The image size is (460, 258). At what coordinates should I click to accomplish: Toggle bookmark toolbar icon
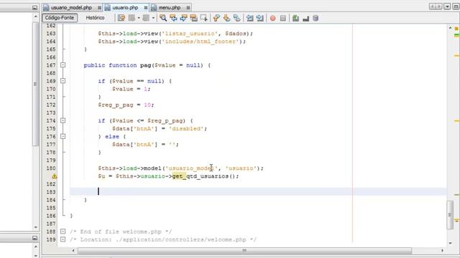pyautogui.click(x=236, y=18)
